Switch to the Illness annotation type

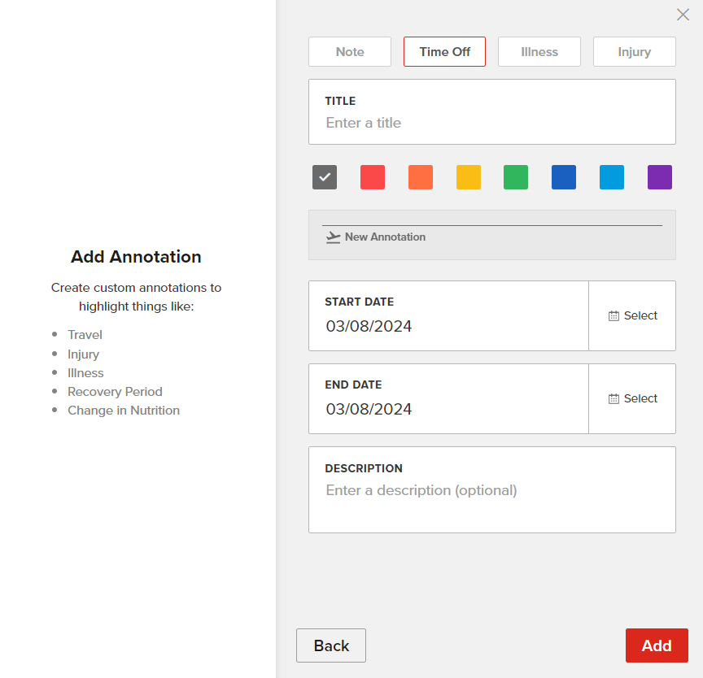point(539,52)
